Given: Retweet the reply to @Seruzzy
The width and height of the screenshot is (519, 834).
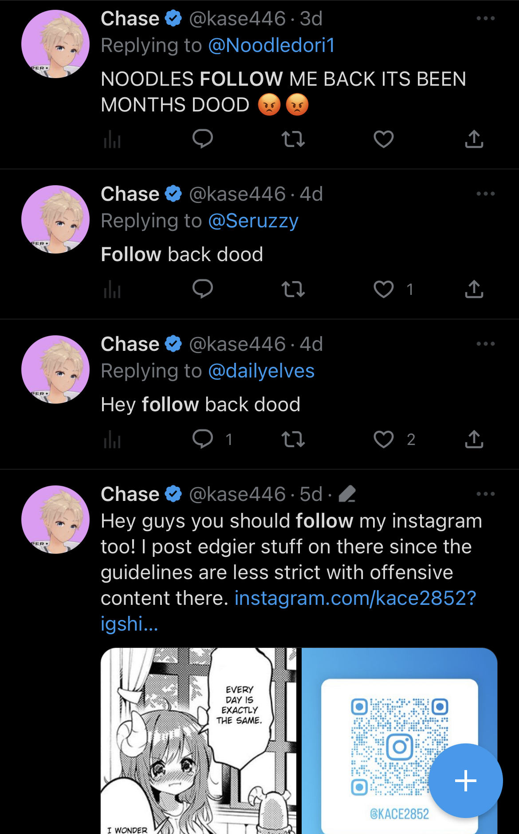Looking at the screenshot, I should pos(293,289).
